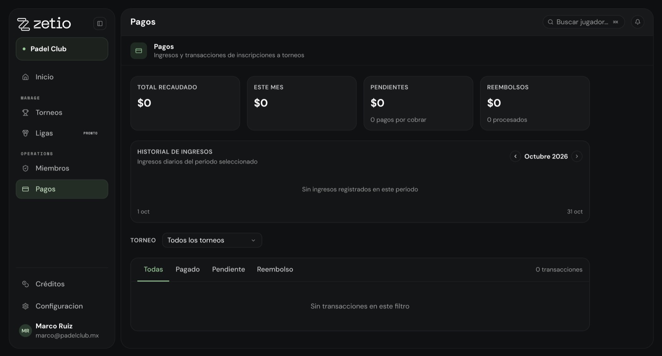Click the Total Recaudado card
This screenshot has width=662, height=356.
pos(185,103)
